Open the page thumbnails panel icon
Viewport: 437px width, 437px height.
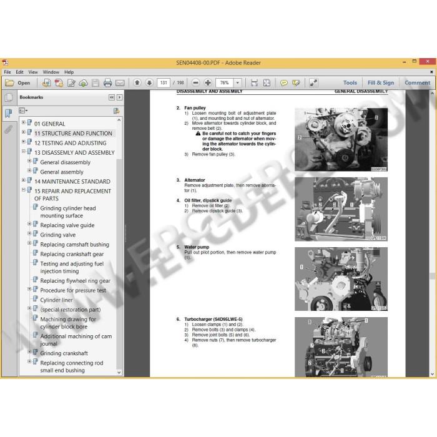(9, 97)
